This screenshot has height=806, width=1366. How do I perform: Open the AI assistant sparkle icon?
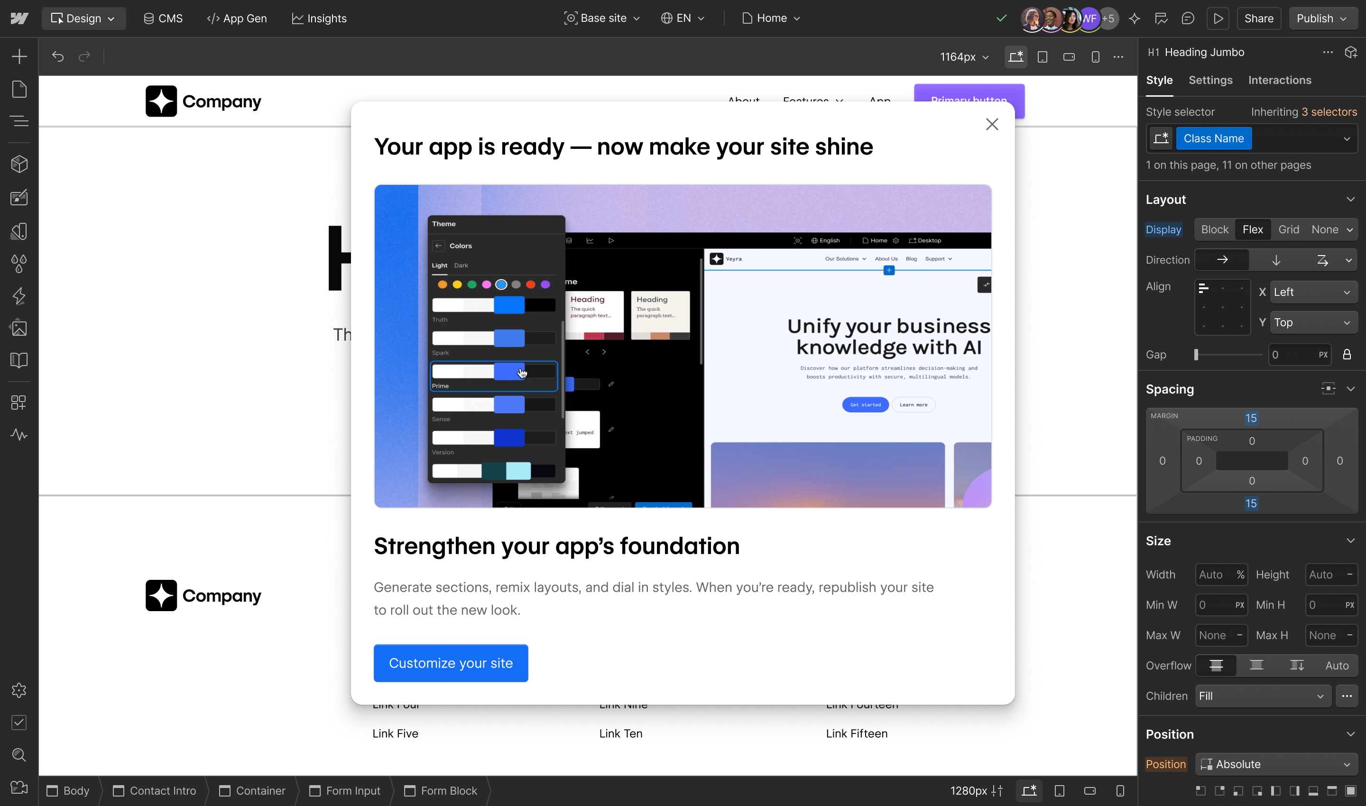[1134, 18]
